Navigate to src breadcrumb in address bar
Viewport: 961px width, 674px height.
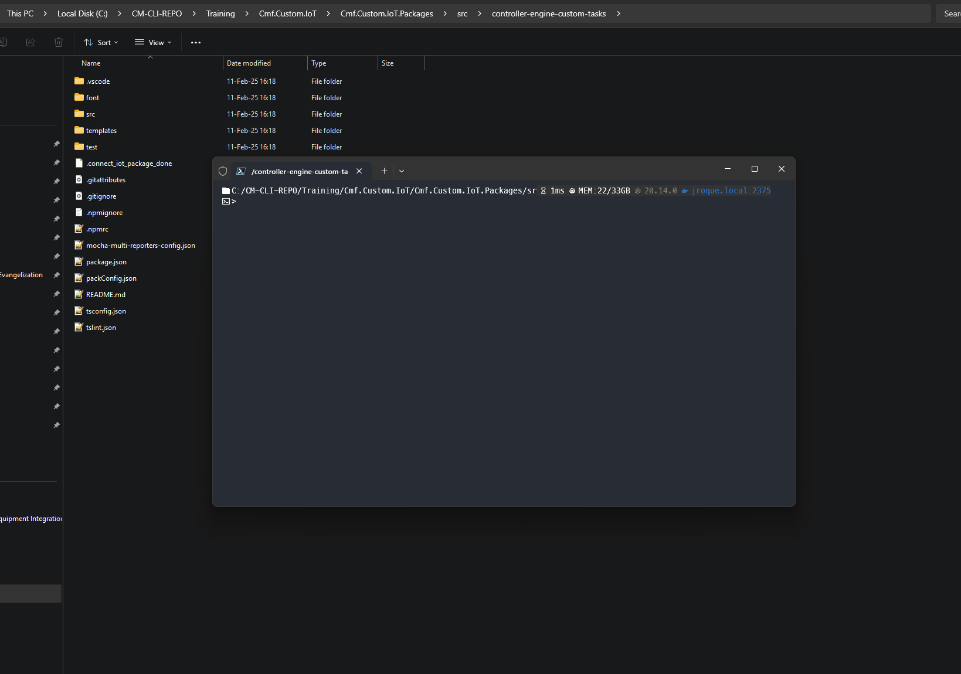(463, 13)
